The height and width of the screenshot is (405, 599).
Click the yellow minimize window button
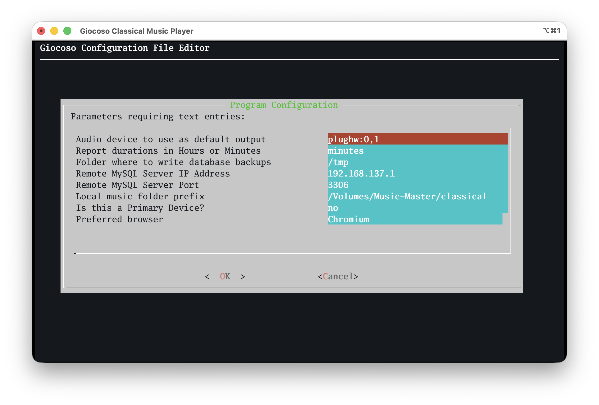click(54, 31)
